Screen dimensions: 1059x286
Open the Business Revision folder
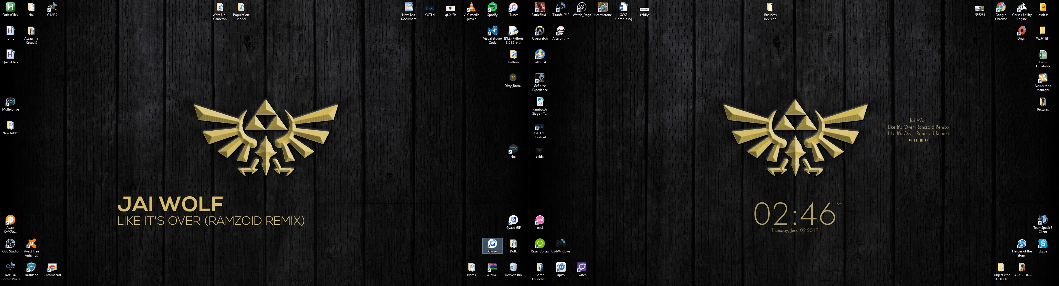coord(770,12)
